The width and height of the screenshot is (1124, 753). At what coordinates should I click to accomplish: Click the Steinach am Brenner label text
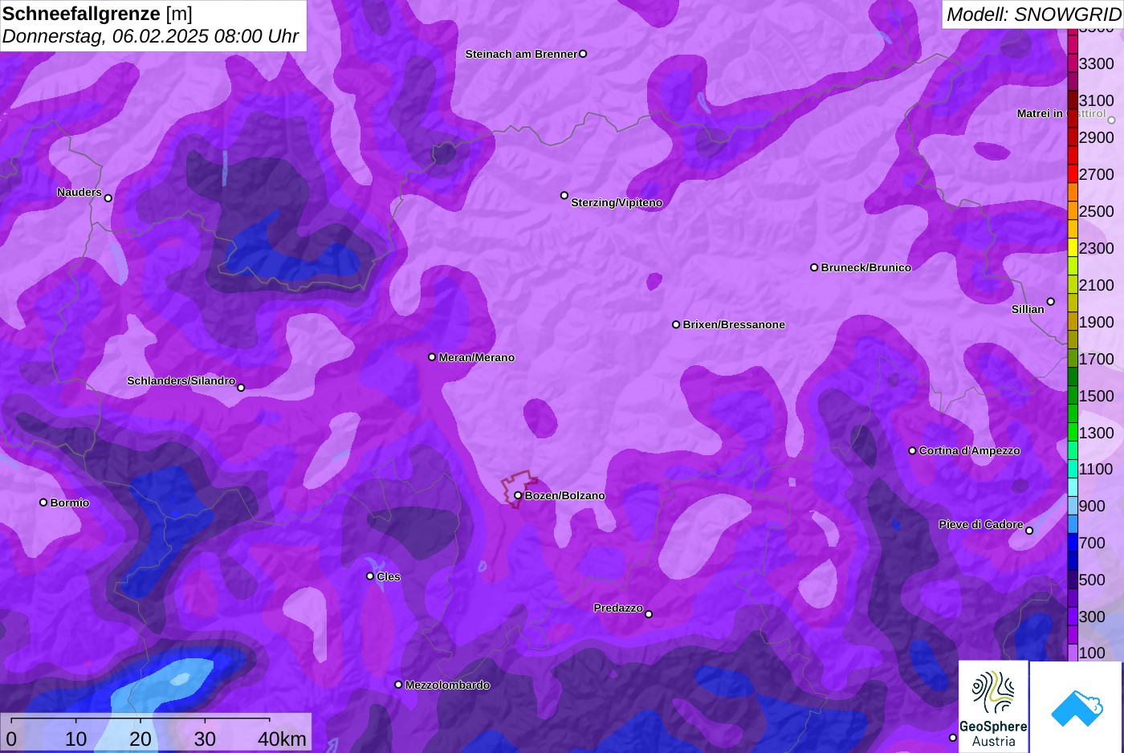[522, 54]
